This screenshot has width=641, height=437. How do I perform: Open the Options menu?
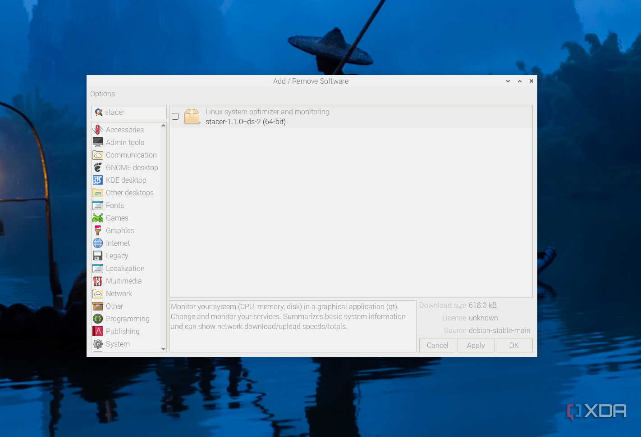102,94
